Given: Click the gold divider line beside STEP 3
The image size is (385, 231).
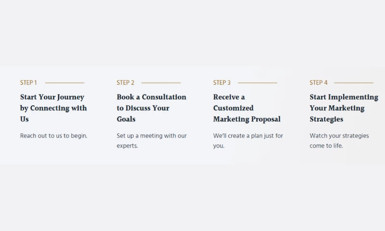Looking at the screenshot, I should (257, 83).
